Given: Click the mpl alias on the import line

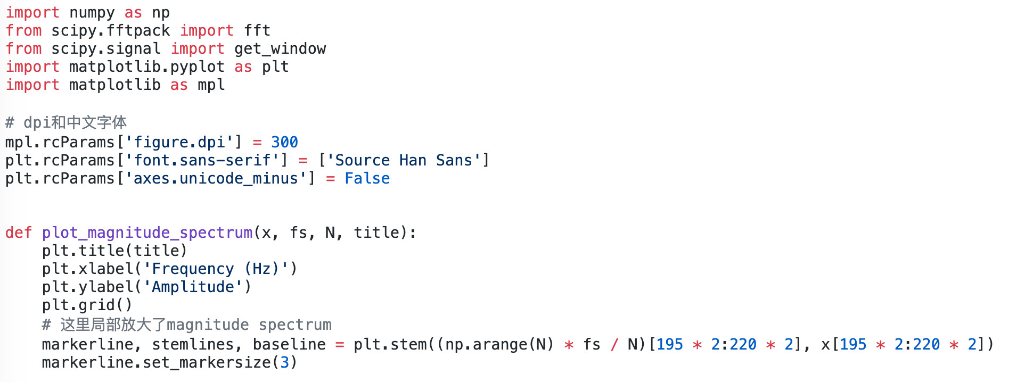Looking at the screenshot, I should [211, 85].
